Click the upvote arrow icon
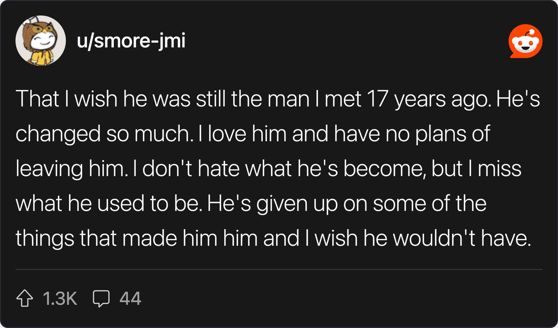Screen dimensions: 558x328 (x=25, y=298)
